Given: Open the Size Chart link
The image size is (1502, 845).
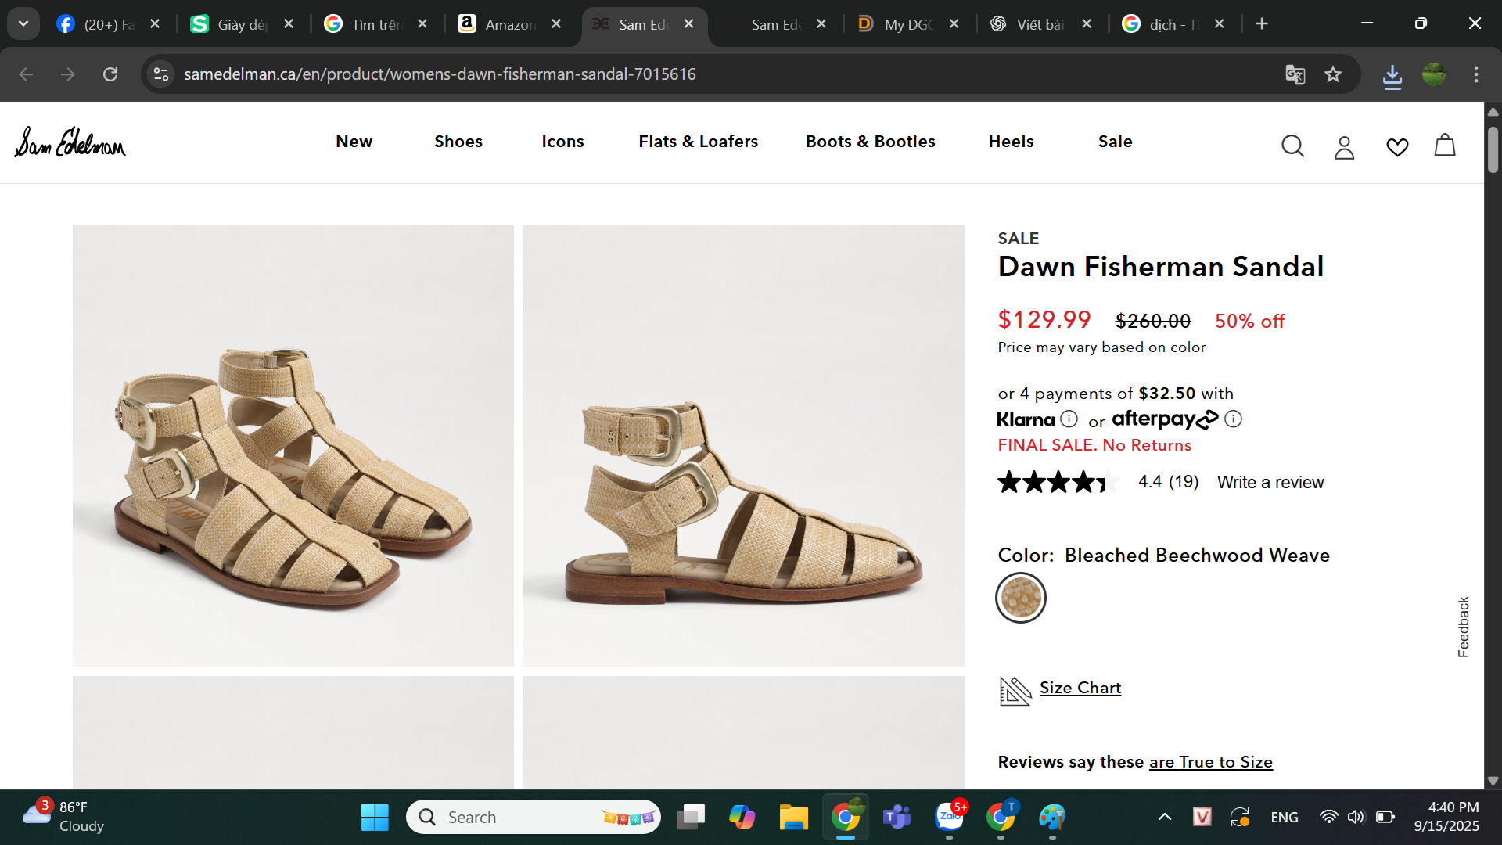Looking at the screenshot, I should 1080,688.
